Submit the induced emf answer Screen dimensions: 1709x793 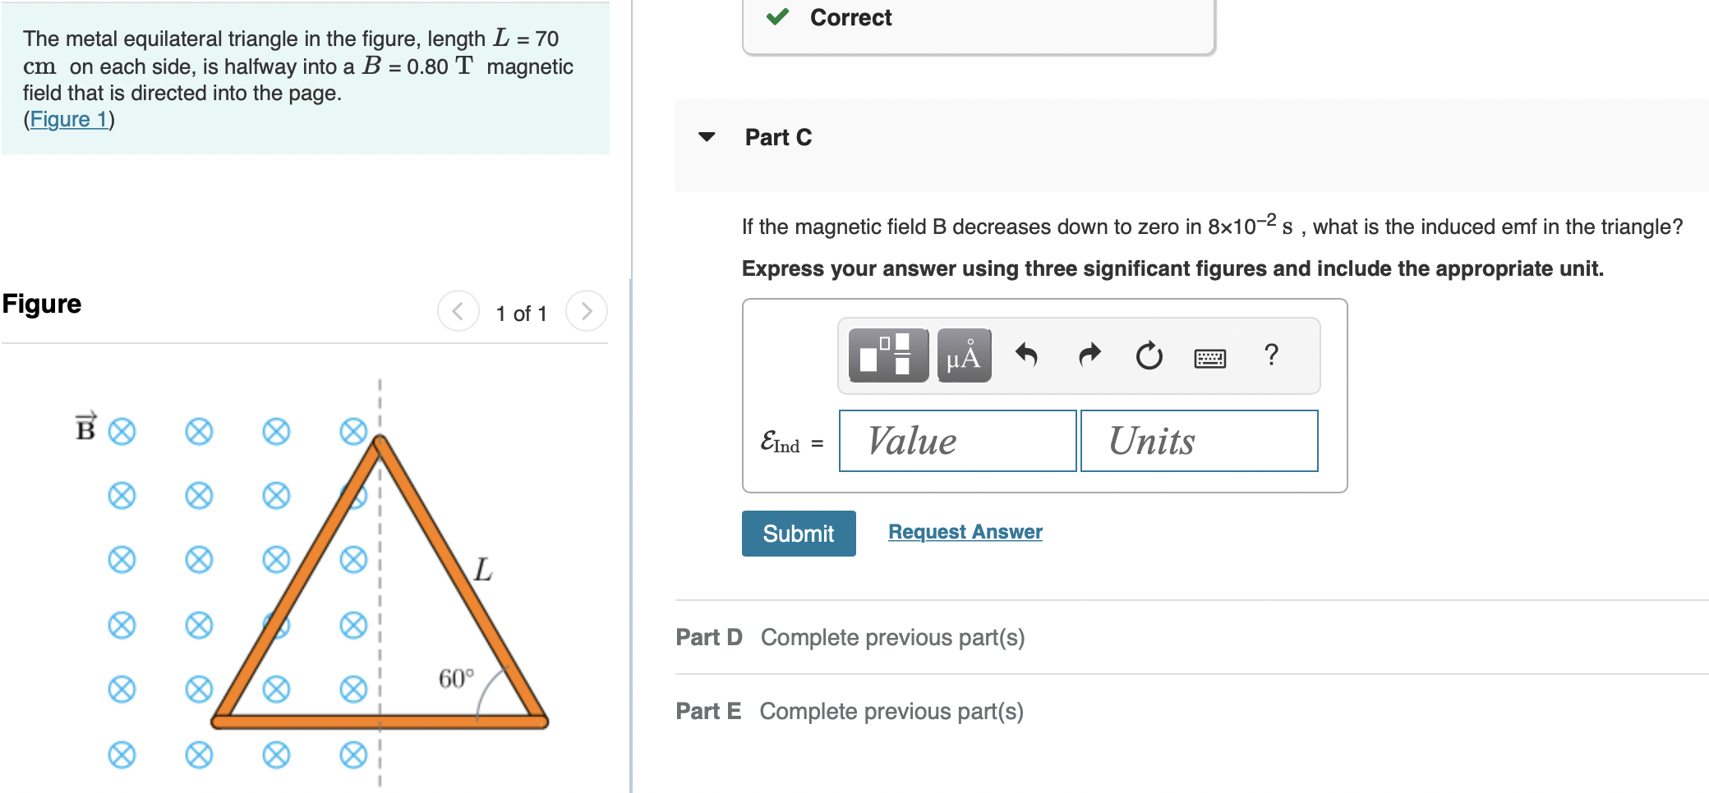[798, 533]
